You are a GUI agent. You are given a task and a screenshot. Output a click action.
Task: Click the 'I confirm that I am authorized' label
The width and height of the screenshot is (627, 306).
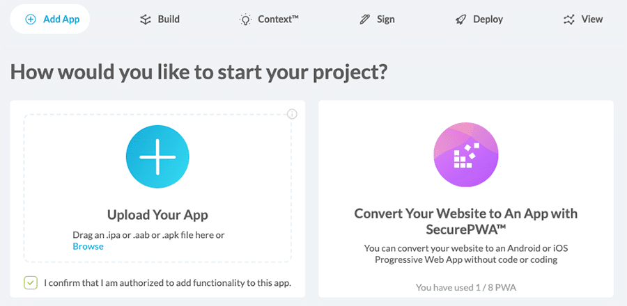167,283
